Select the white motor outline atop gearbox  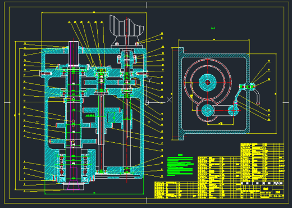pyautogui.click(x=126, y=25)
